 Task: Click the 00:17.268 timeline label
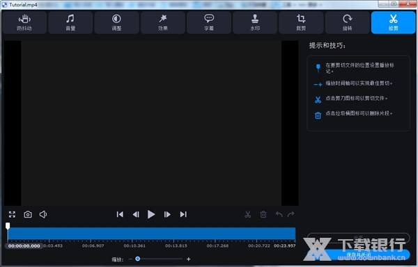217,245
